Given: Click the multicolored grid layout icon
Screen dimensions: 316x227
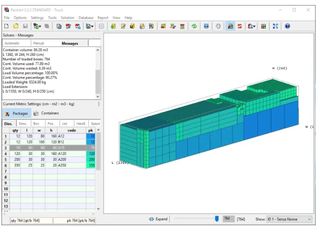Looking at the screenshot, I should (x=263, y=26).
